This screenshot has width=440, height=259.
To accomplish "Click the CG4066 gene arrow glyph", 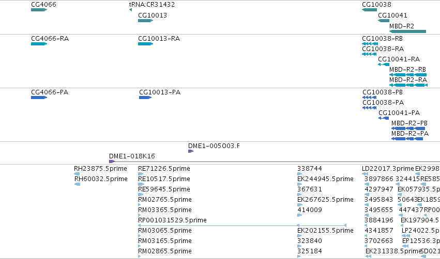I will pyautogui.click(x=39, y=10).
